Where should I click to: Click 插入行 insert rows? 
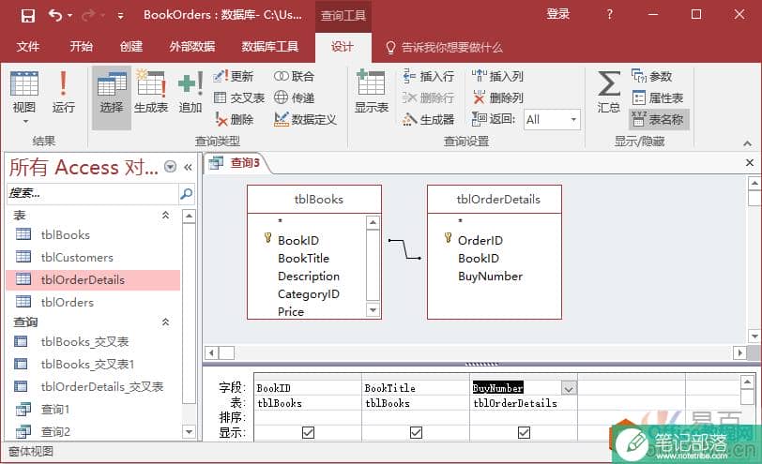click(x=429, y=76)
